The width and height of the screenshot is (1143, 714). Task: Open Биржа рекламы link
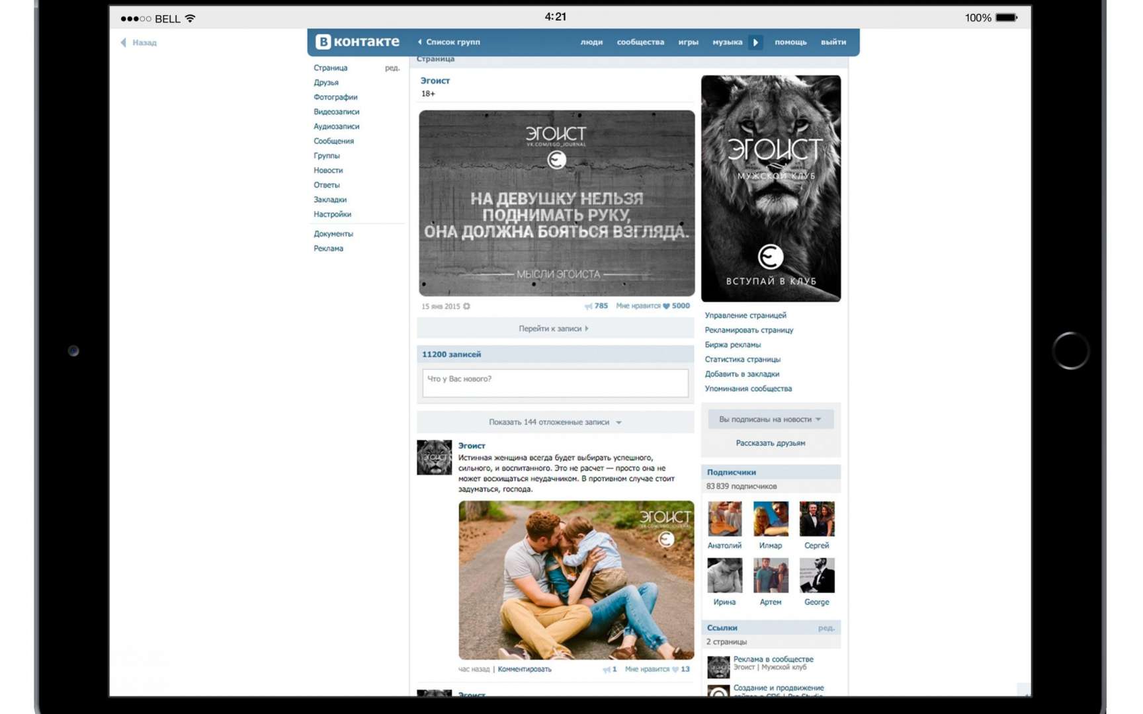(733, 344)
